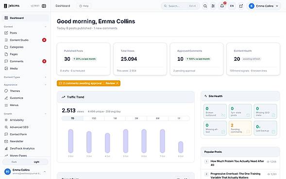Open the Approved Comments stat card
Image resolution: width=286 pixels, height=179 pixels.
coord(197,59)
